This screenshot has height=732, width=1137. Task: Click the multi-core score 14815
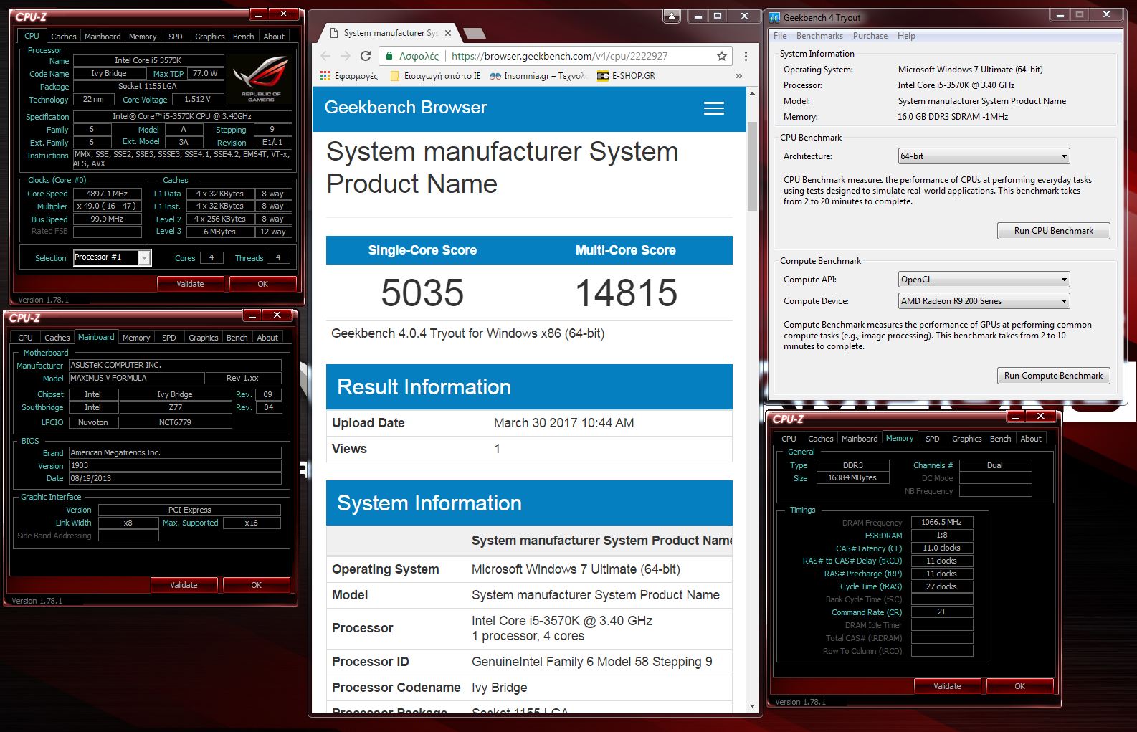point(626,293)
